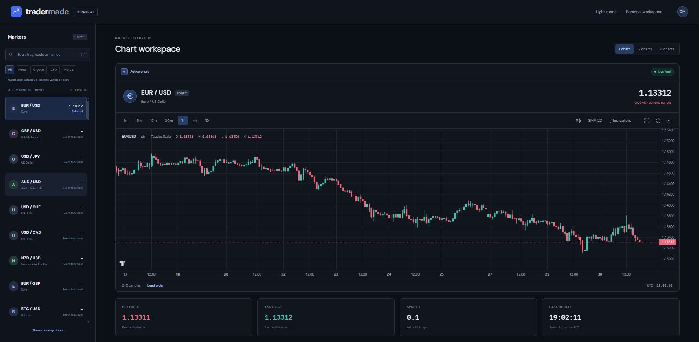This screenshot has height=342, width=699.
Task: Click the TraderMade catalogue access note
Action: click(x=37, y=80)
